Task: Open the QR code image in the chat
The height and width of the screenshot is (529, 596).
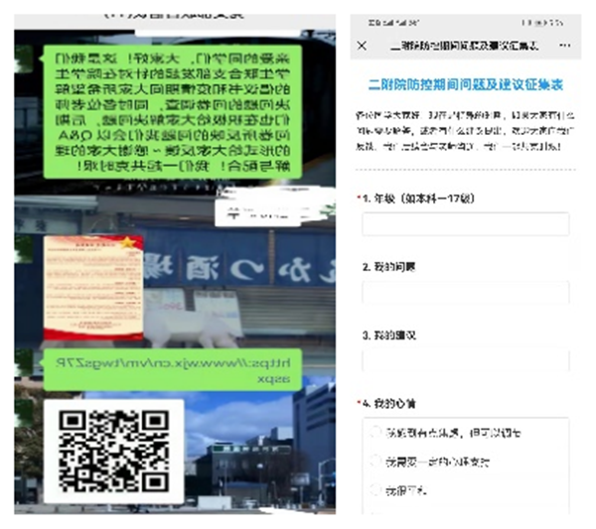Action: pyautogui.click(x=113, y=452)
